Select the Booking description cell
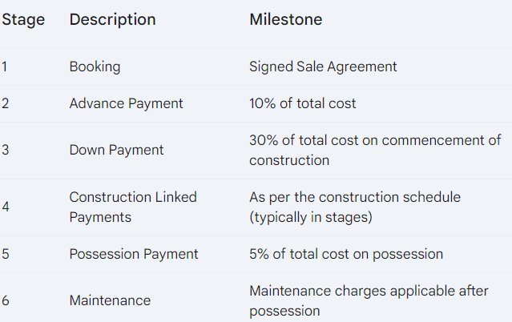The width and height of the screenshot is (512, 322). pos(95,67)
